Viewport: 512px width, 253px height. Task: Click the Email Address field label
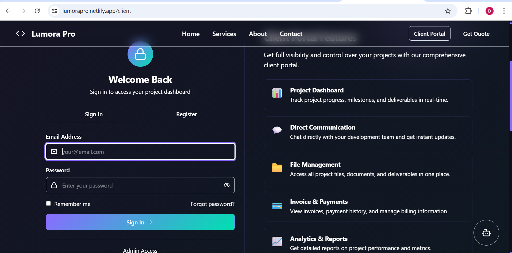64,137
